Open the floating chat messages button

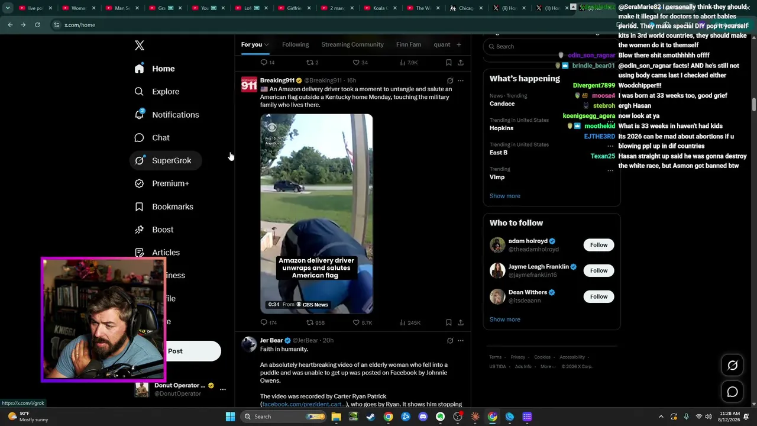pyautogui.click(x=732, y=392)
